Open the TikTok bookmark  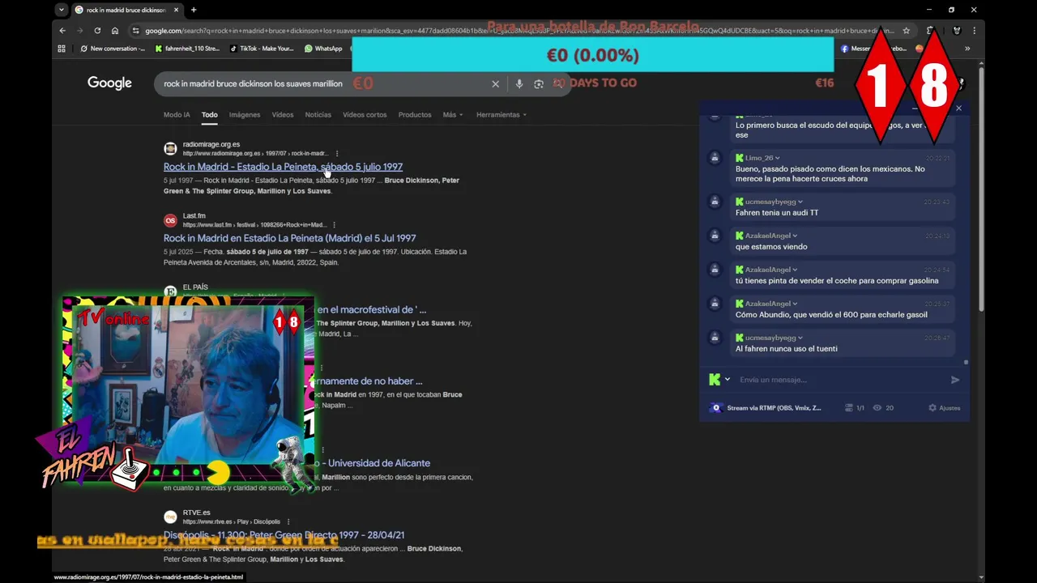coord(262,49)
